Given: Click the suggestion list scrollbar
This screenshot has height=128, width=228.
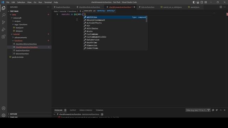Looking at the screenshot, I should click(x=146, y=19).
